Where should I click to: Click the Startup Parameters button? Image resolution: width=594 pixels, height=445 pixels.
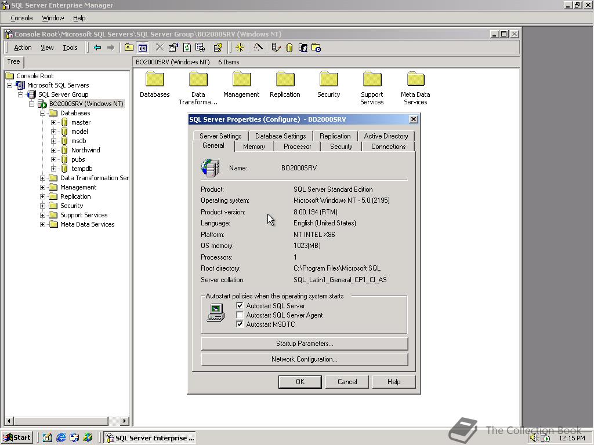305,344
